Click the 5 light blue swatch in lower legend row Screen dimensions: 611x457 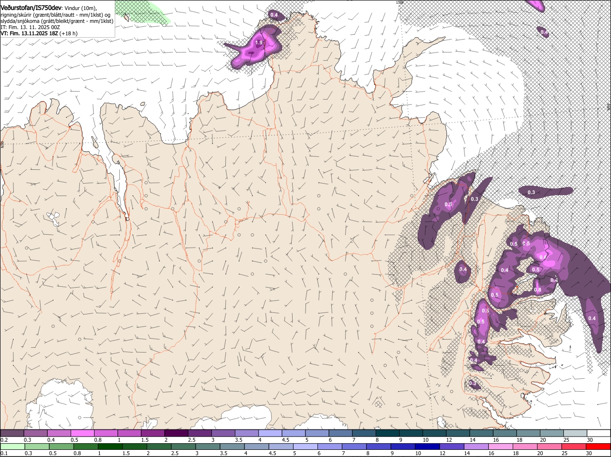click(305, 447)
